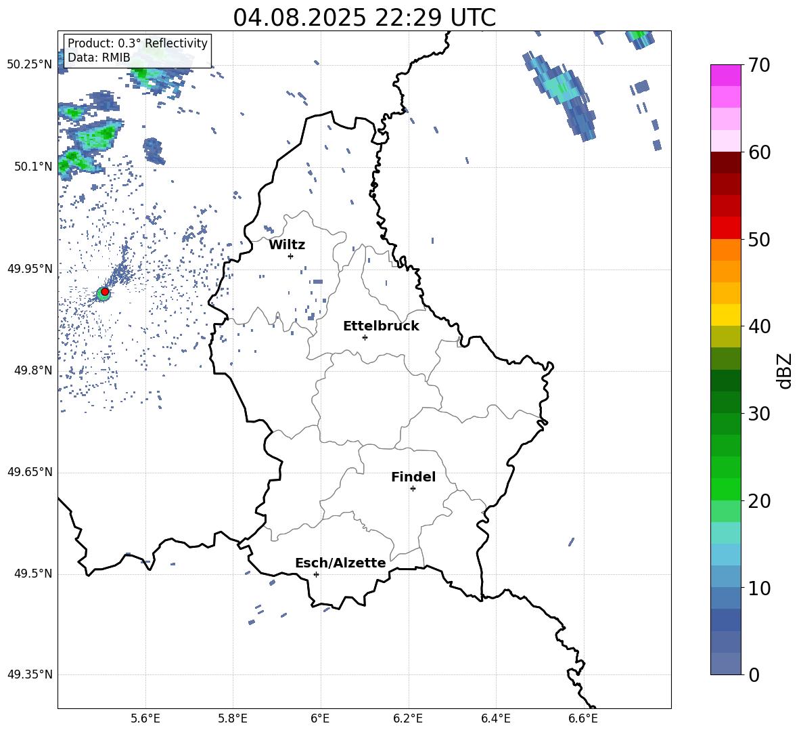Click the yellow colorbar swatch above 40
The width and height of the screenshot is (801, 732).
[x=725, y=315]
